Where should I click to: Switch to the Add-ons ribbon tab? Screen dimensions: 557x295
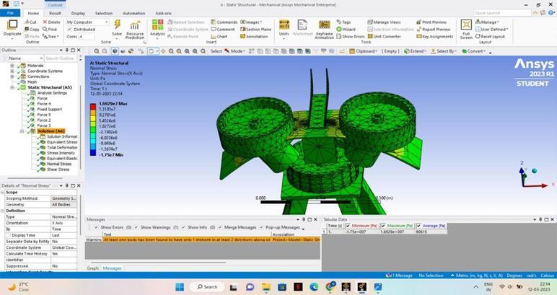coord(163,13)
